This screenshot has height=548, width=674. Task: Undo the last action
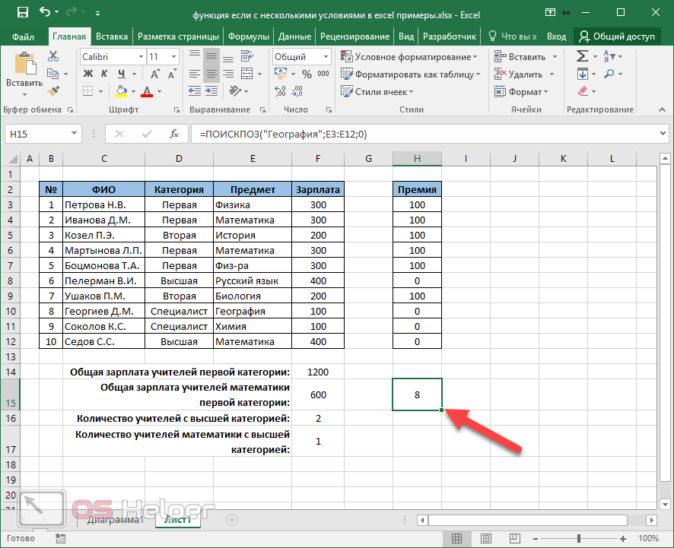pos(45,12)
